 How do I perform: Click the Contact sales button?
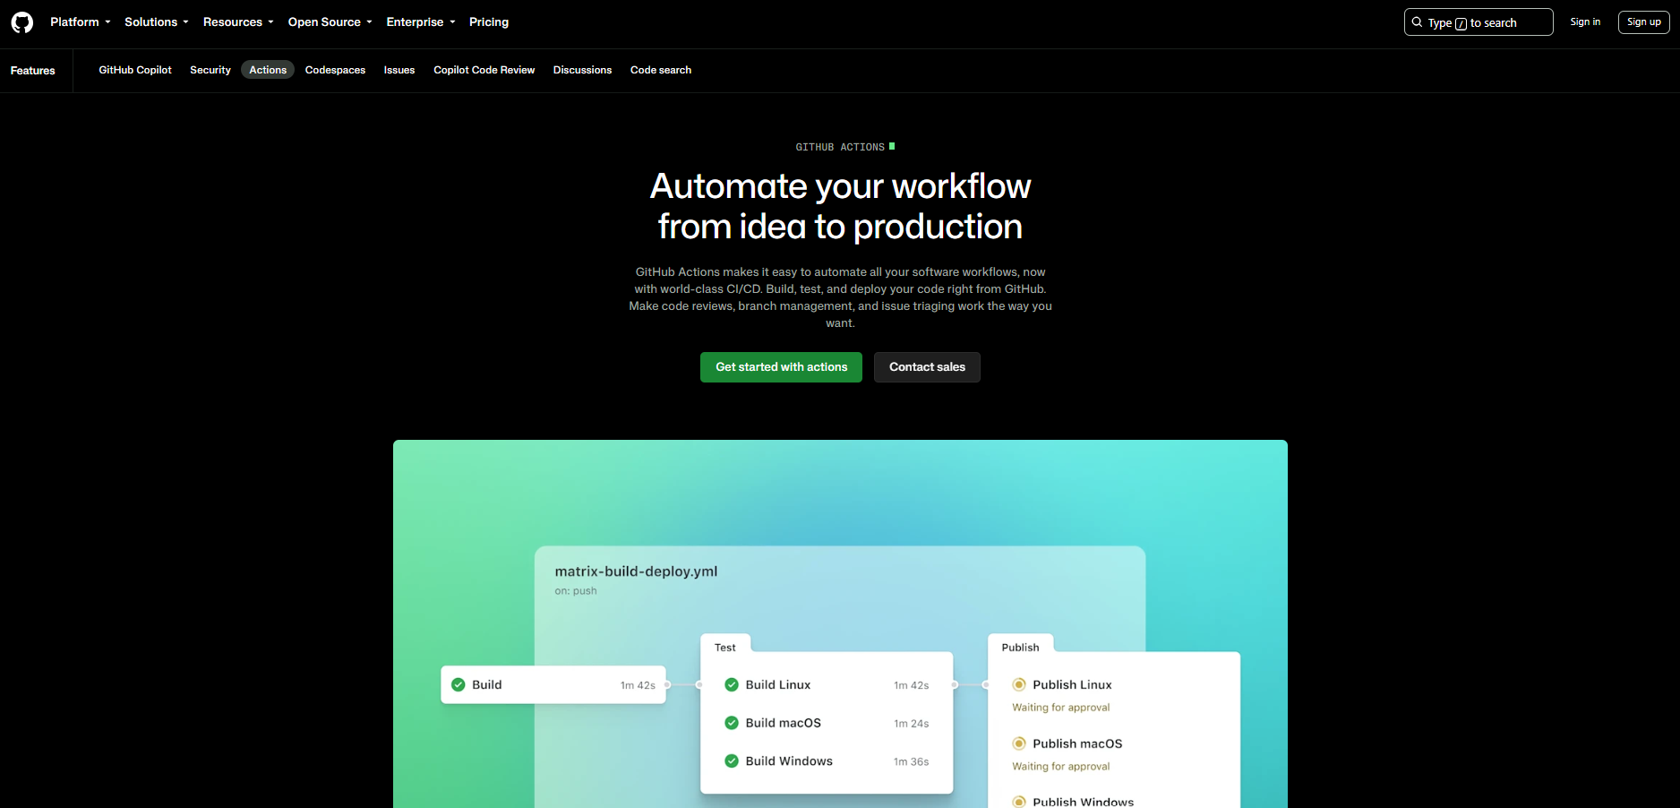tap(927, 367)
